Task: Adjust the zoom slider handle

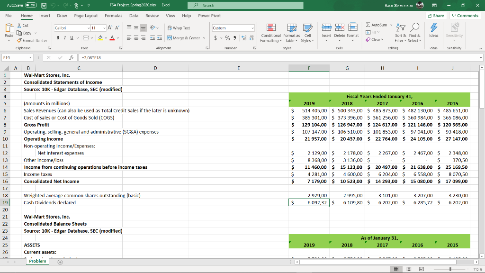Action: 450,269
